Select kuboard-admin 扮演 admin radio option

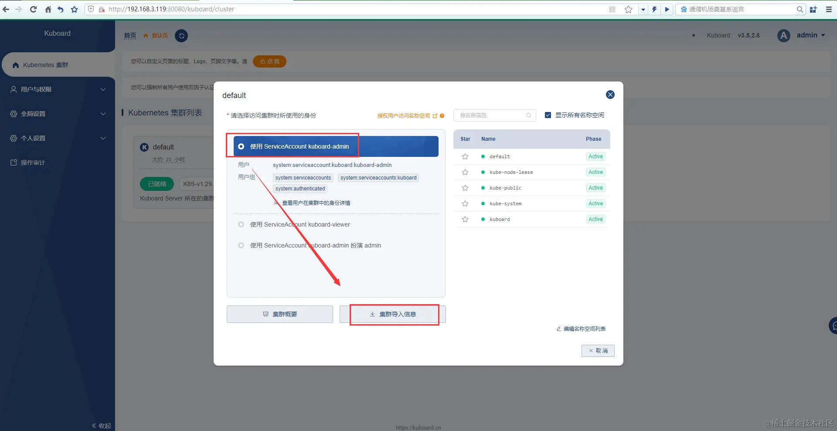pos(241,245)
